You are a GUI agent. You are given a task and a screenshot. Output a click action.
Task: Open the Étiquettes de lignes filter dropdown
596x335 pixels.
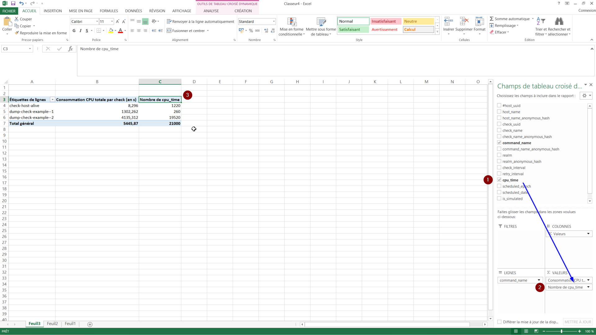(x=52, y=100)
